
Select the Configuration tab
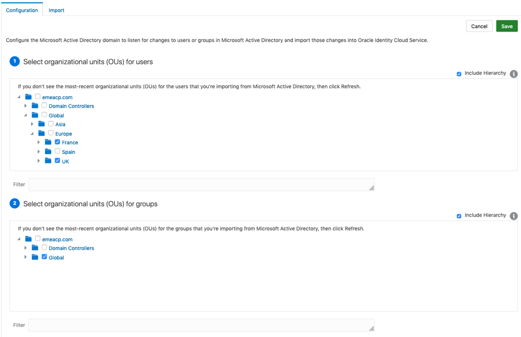[22, 10]
